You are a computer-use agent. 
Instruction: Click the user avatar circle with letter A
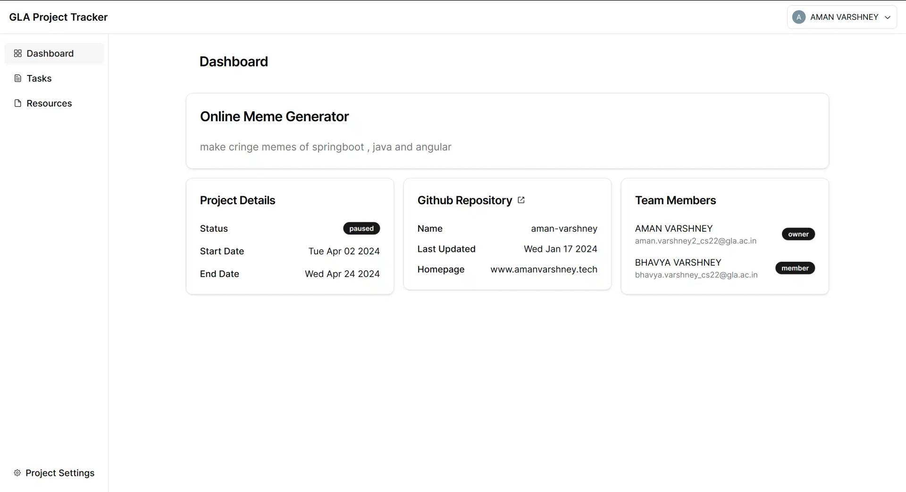(x=798, y=17)
